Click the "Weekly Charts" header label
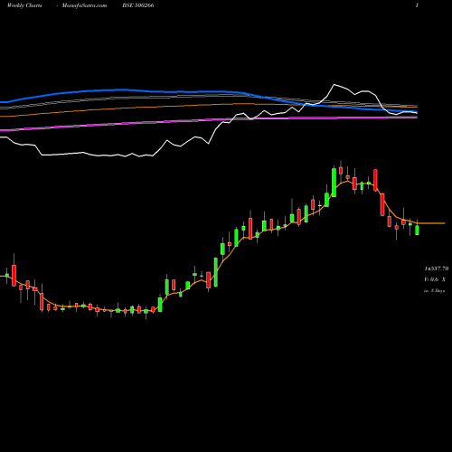This screenshot has width=452, height=452. (24, 5)
